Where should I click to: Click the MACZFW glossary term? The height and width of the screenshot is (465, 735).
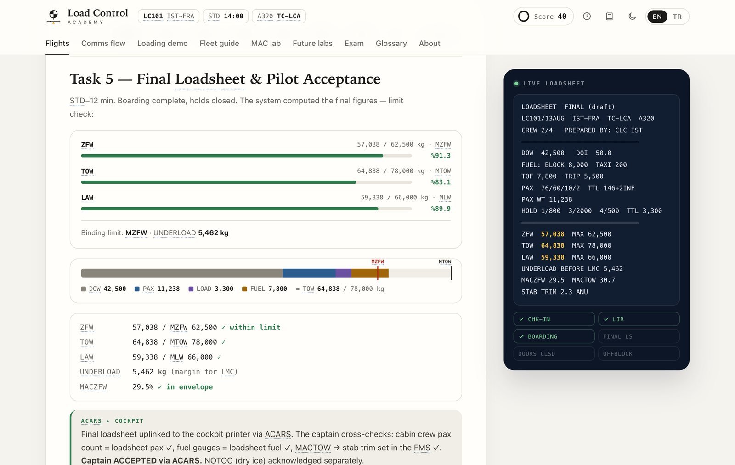[x=93, y=387]
